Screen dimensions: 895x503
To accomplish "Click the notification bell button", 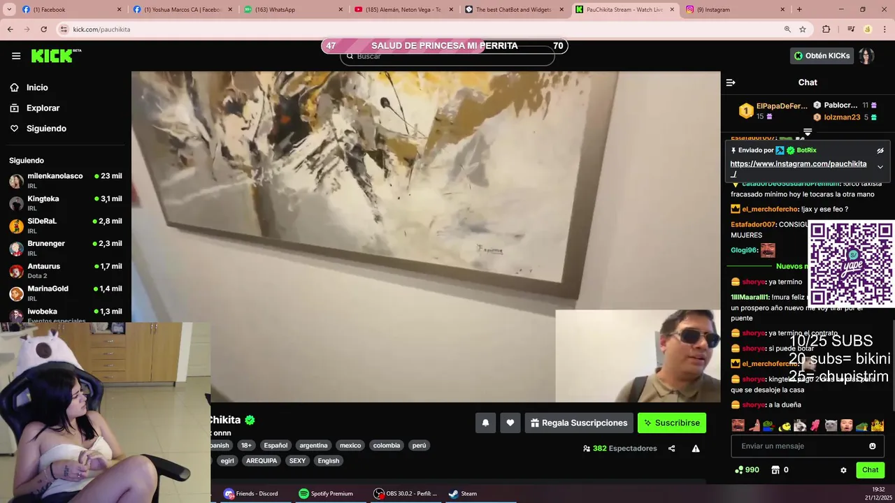I will click(x=485, y=423).
